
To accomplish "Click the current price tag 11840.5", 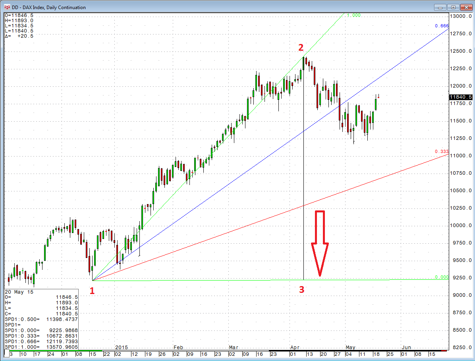I will coord(461,97).
